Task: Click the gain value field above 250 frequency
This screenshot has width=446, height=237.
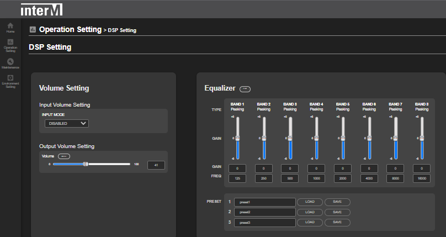Action: (x=264, y=168)
